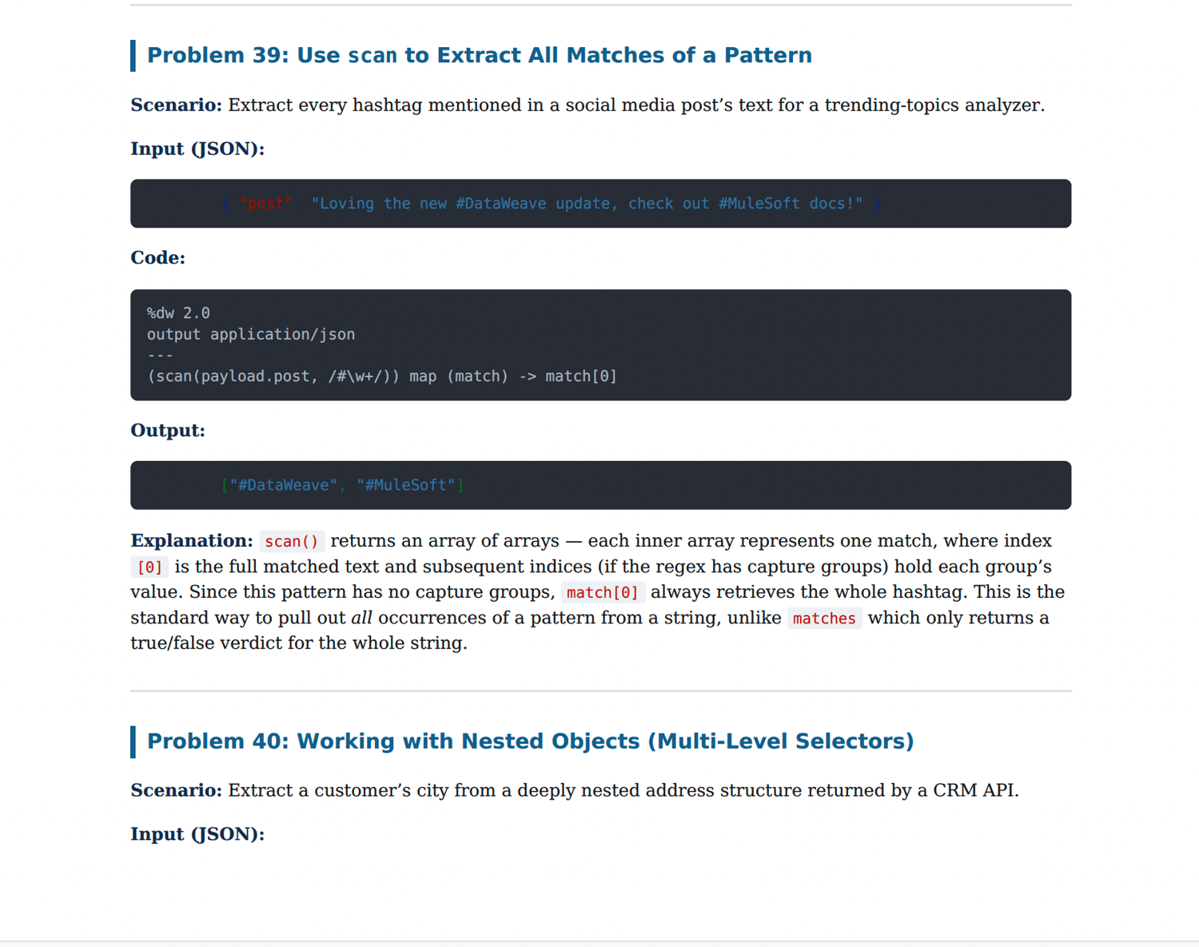The width and height of the screenshot is (1199, 947).
Task: Click the Explanation label in Problem 39
Action: click(192, 541)
